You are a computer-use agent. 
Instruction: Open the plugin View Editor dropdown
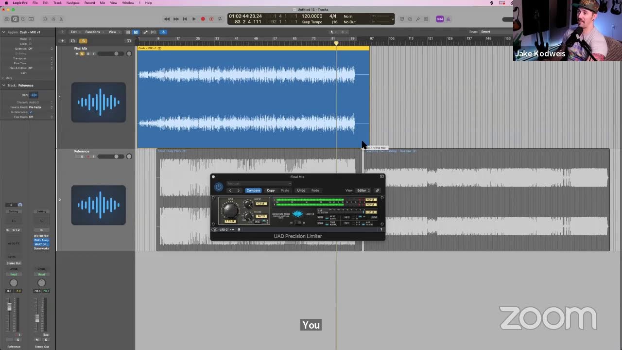click(x=363, y=191)
